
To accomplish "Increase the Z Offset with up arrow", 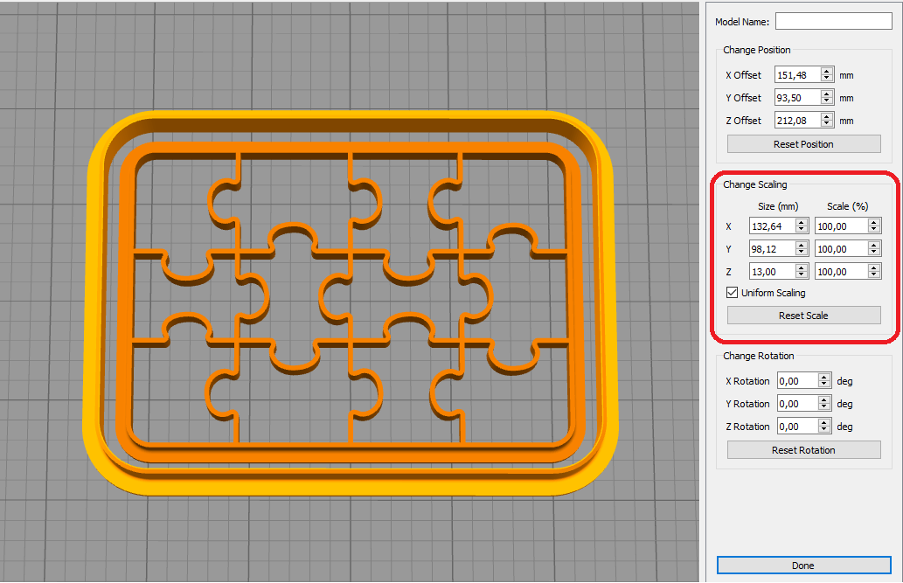I will point(827,117).
